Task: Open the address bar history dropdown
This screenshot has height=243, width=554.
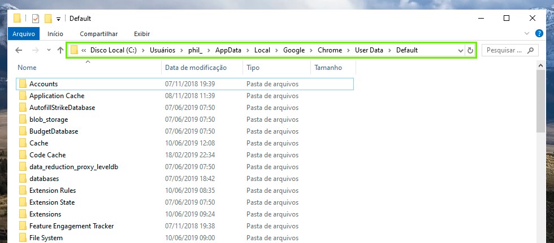Action: click(x=460, y=50)
